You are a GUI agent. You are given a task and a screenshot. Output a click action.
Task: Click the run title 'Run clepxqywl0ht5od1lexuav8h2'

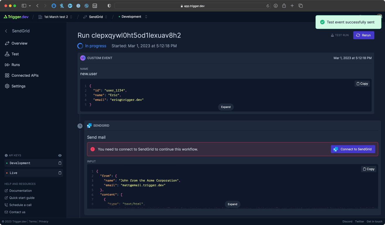pyautogui.click(x=129, y=35)
